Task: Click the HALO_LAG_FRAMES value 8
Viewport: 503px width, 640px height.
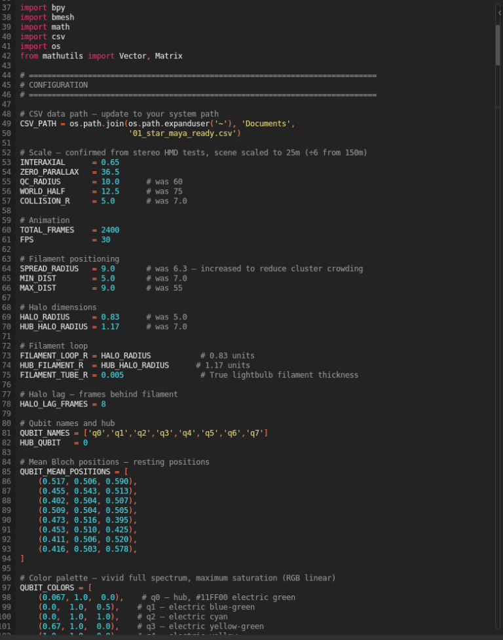Action: pos(103,404)
